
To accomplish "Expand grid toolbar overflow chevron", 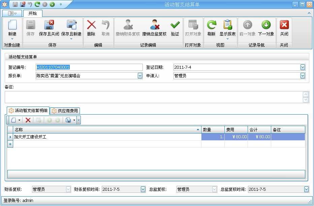I will tap(79, 120).
